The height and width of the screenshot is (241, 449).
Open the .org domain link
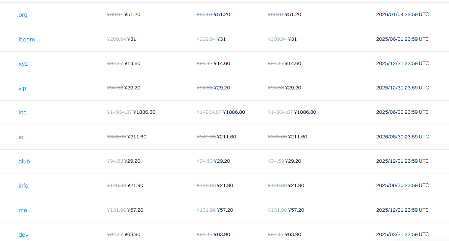(x=22, y=15)
